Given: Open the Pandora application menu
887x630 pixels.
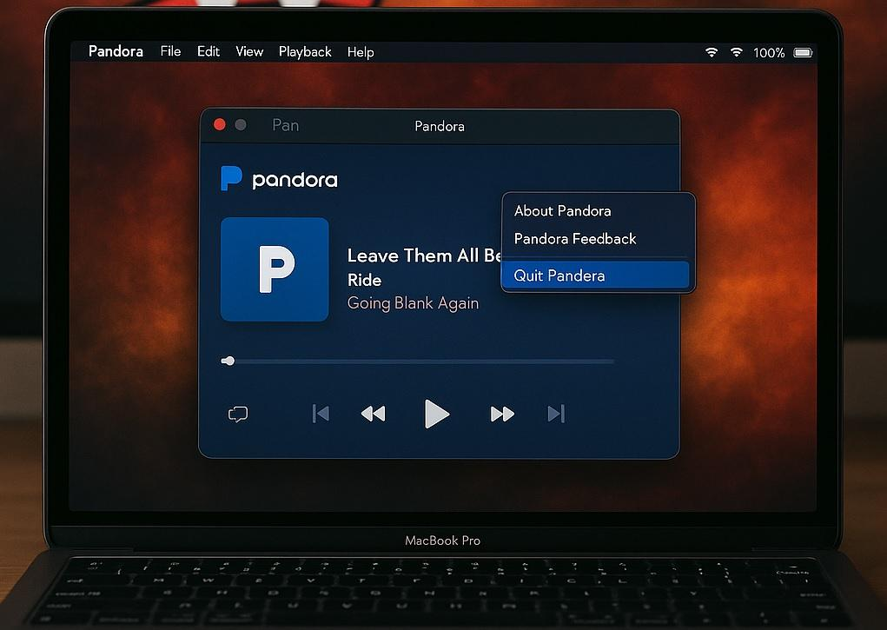Looking at the screenshot, I should [116, 51].
